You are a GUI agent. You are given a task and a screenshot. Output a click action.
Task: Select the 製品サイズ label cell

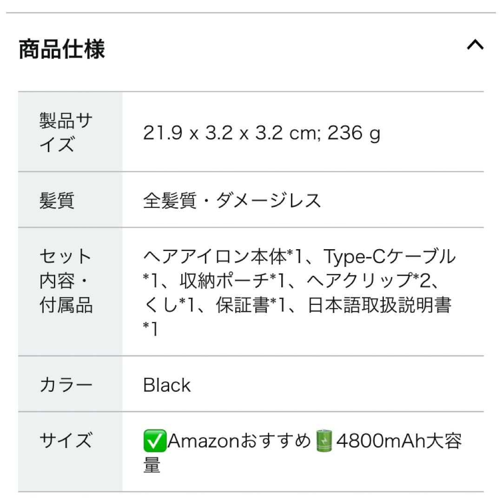[70, 132]
